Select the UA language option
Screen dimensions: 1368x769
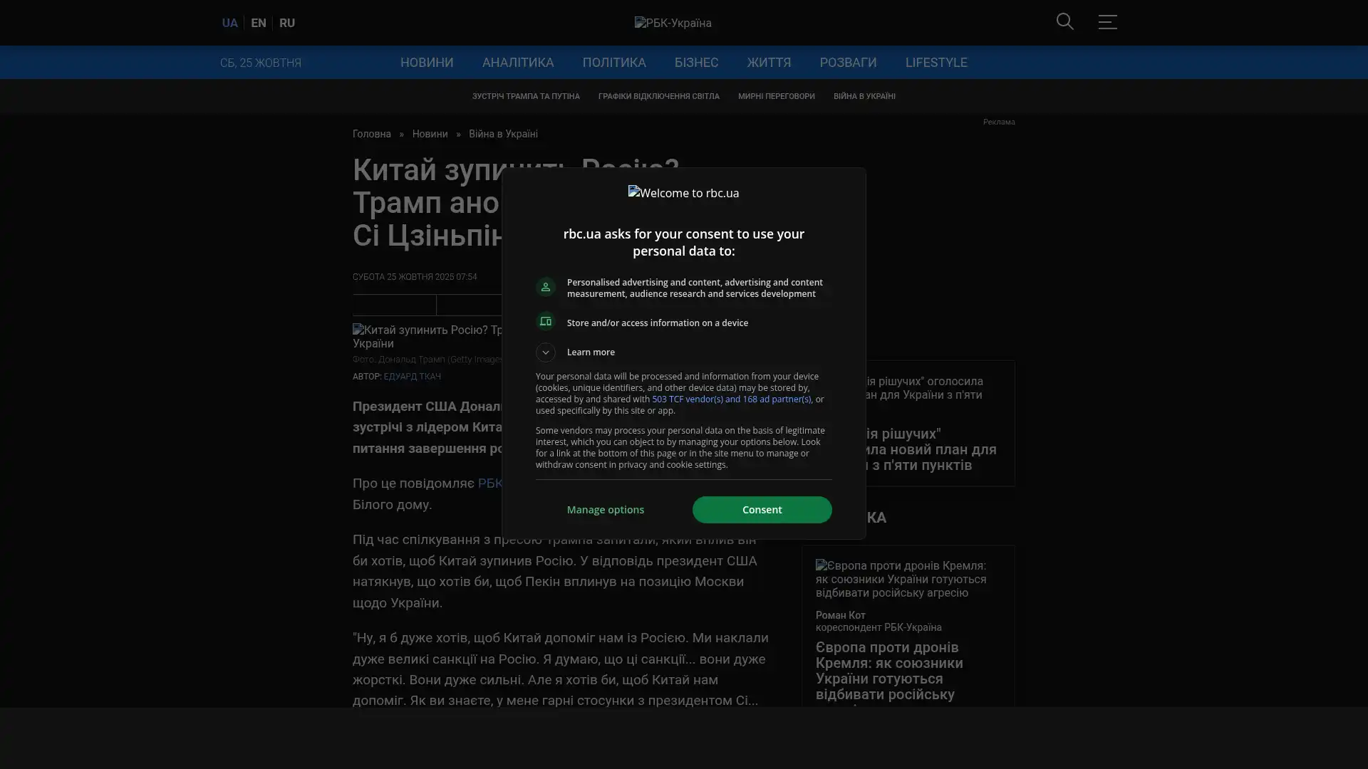[x=229, y=23]
